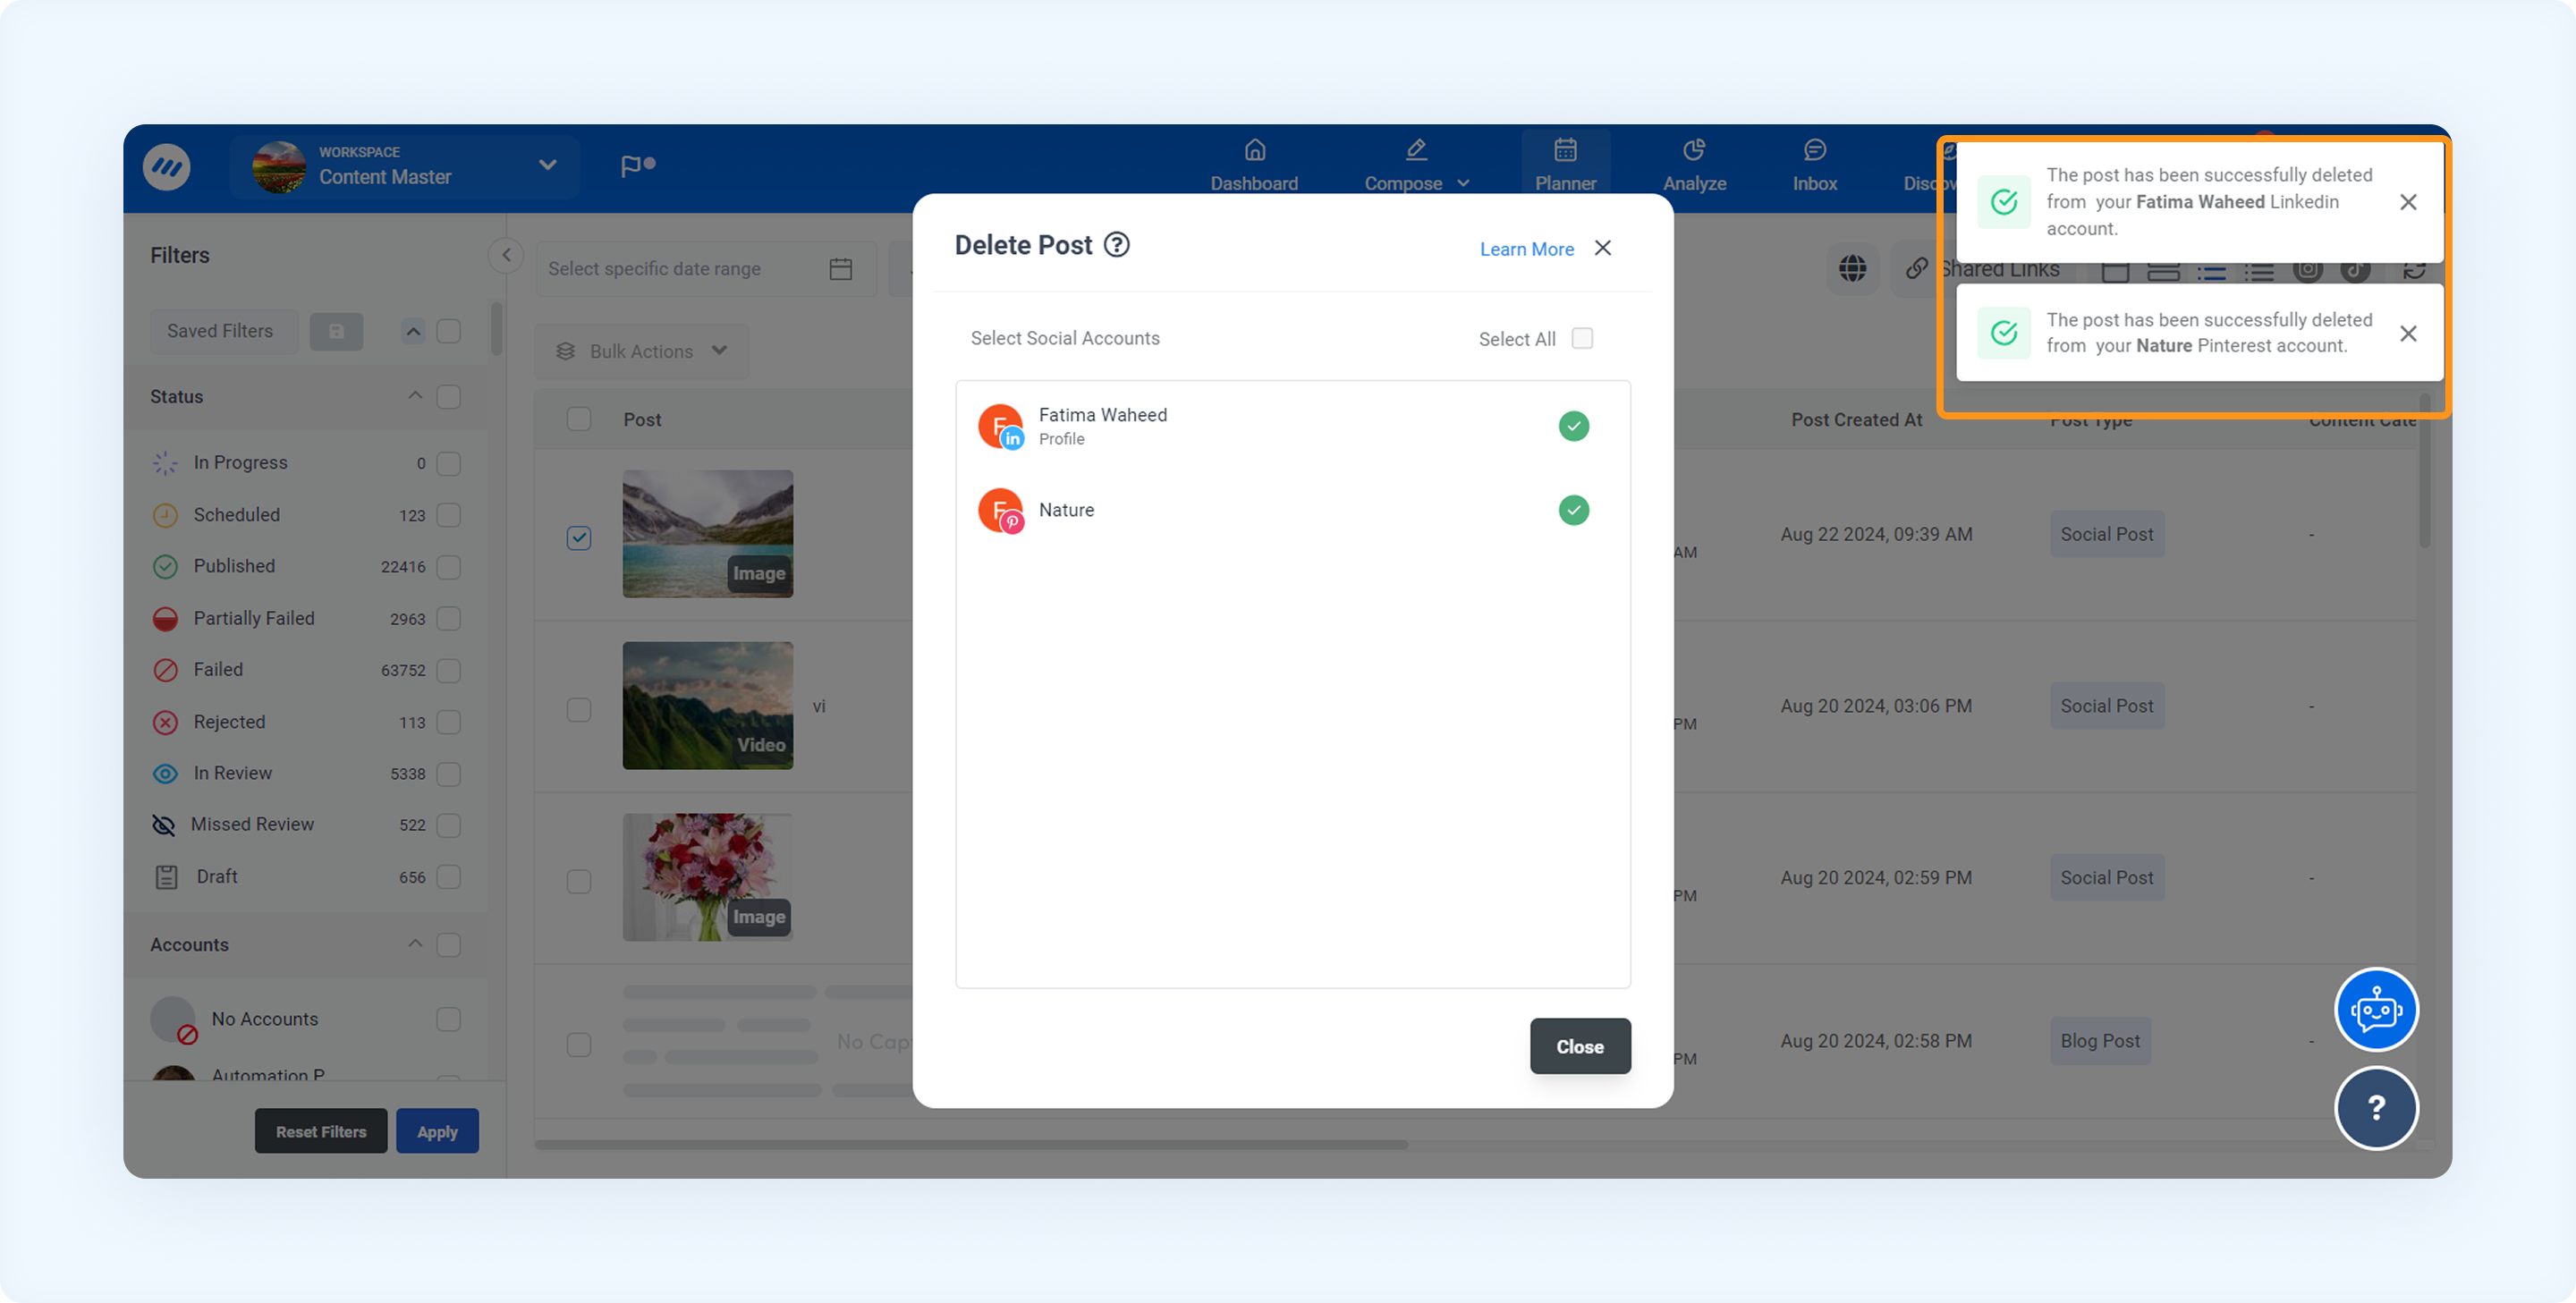The image size is (2576, 1303).
Task: Click the Failed status icon
Action: point(165,670)
